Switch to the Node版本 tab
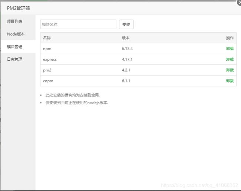Viewport: 241px width, 191px height. pyautogui.click(x=18, y=34)
